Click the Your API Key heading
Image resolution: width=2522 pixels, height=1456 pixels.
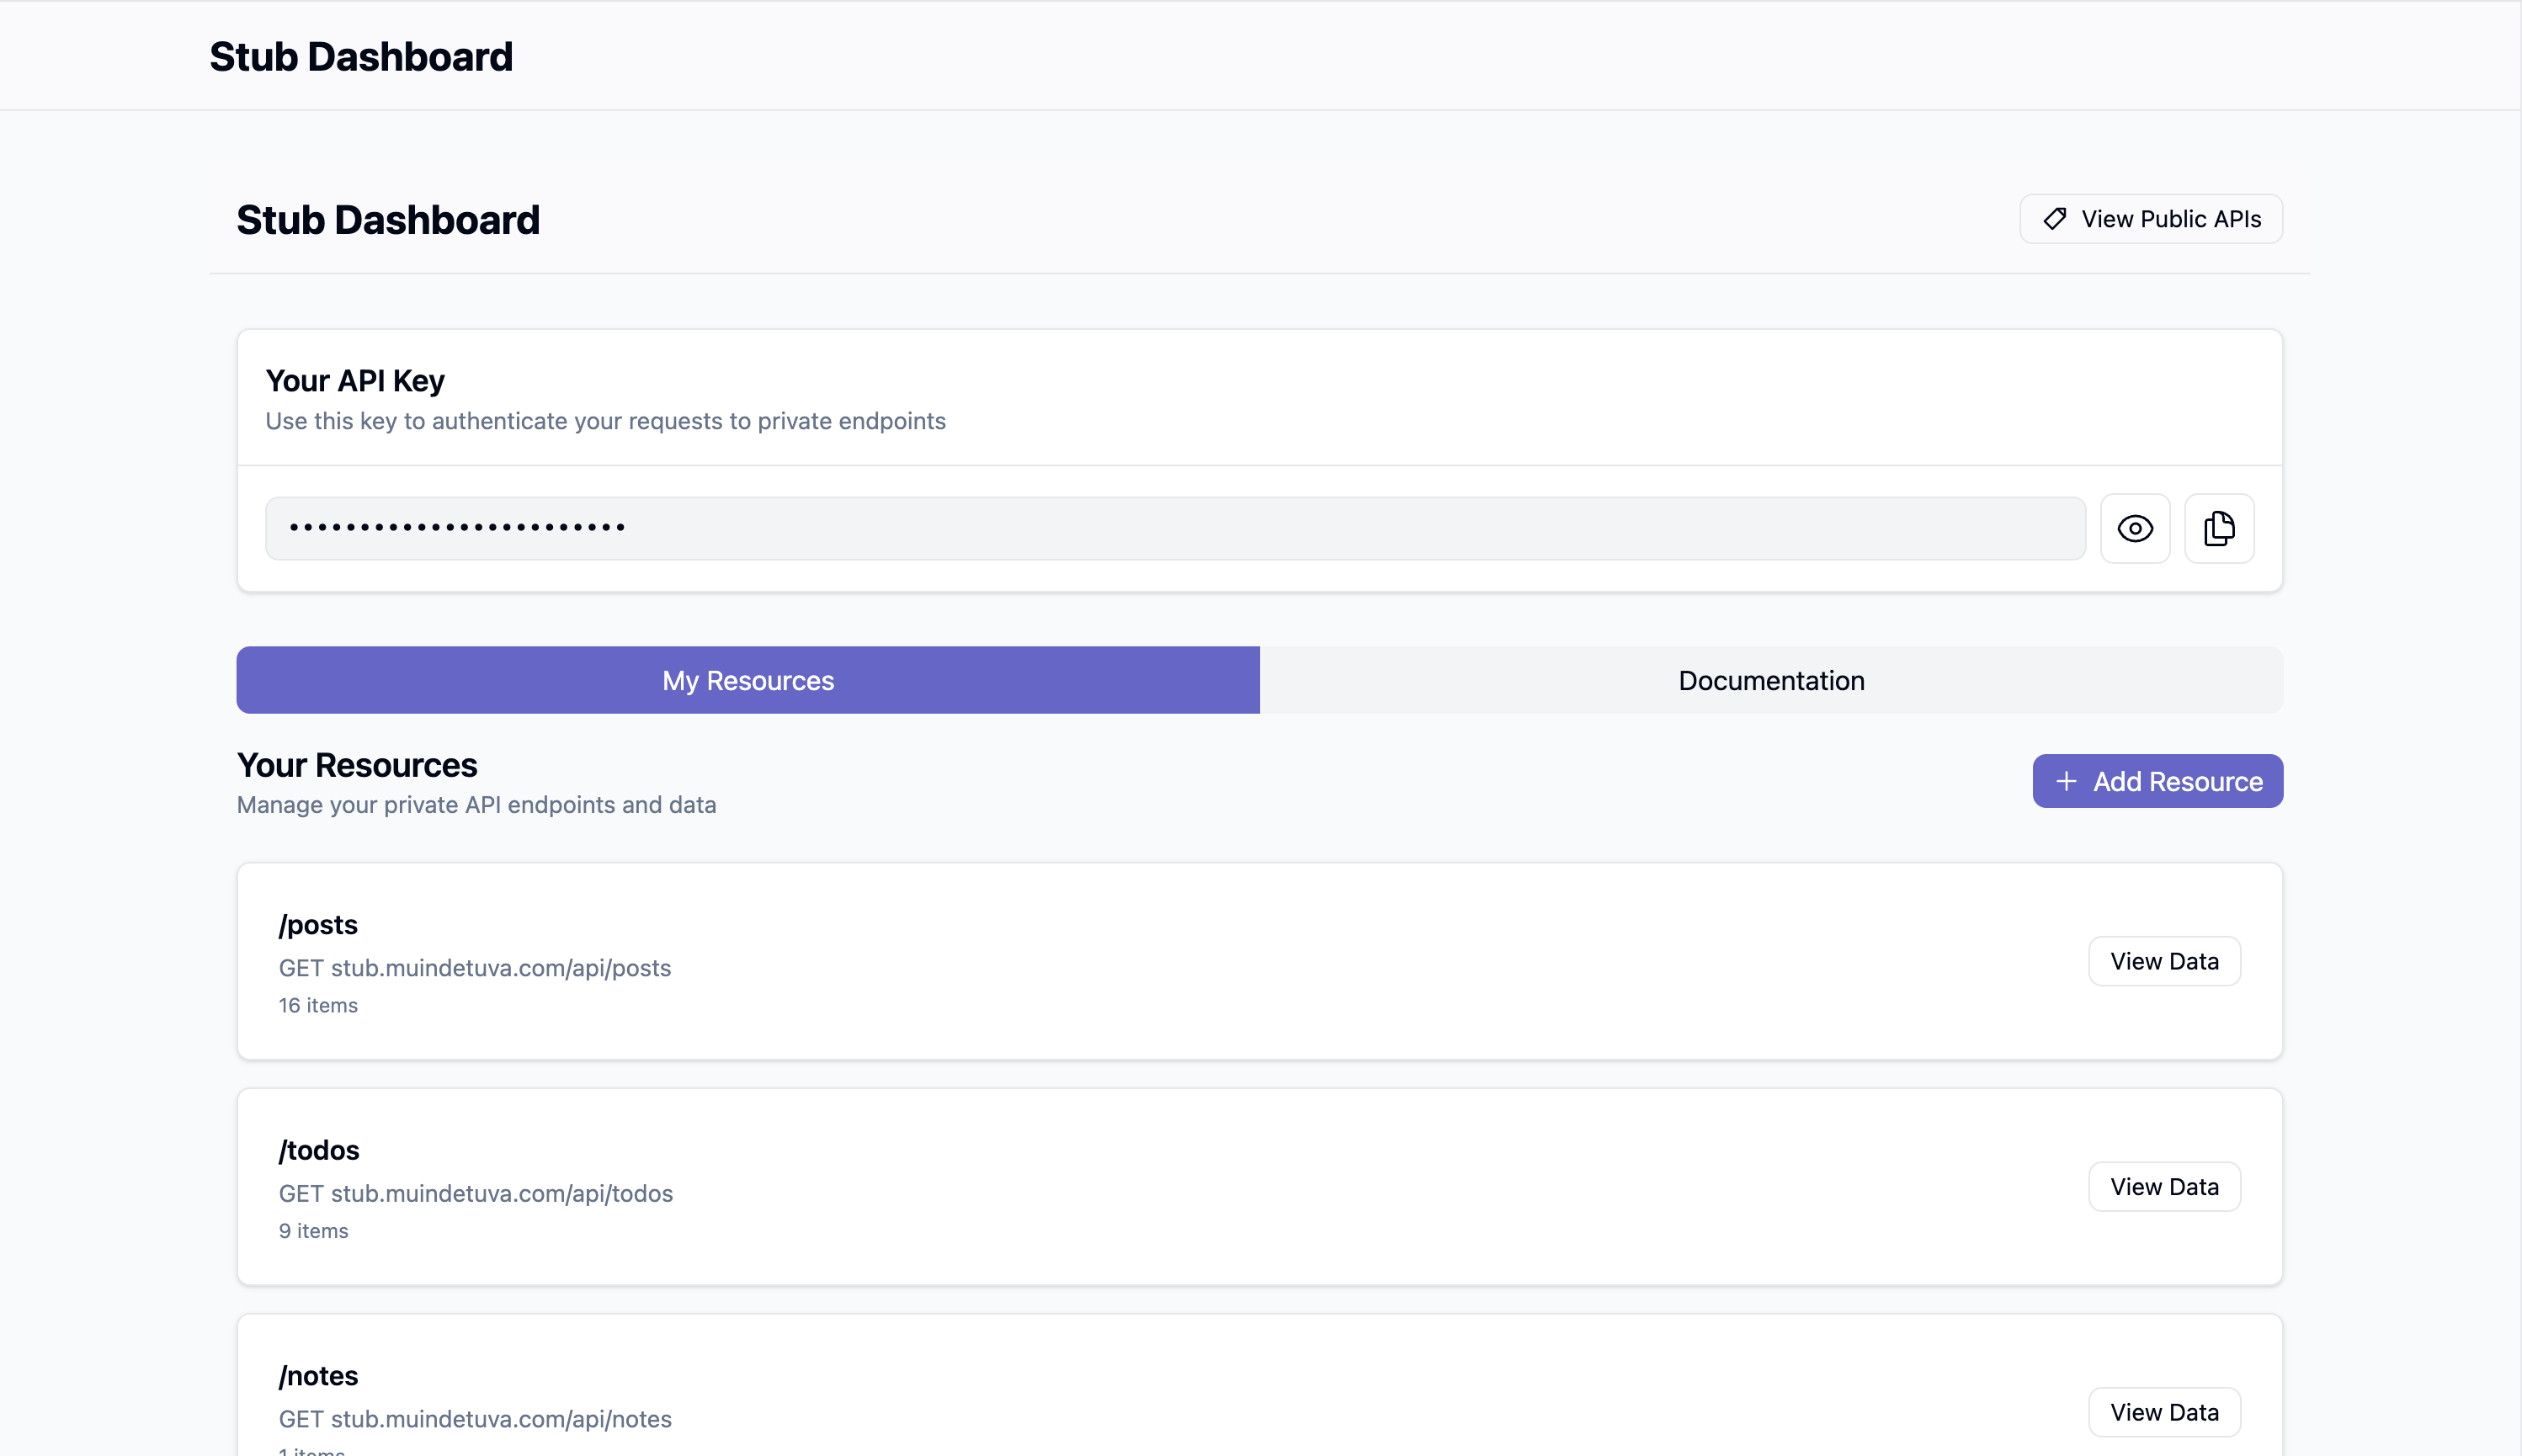[354, 381]
